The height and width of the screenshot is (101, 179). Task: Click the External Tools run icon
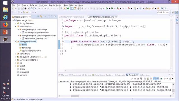[x=118, y=8]
